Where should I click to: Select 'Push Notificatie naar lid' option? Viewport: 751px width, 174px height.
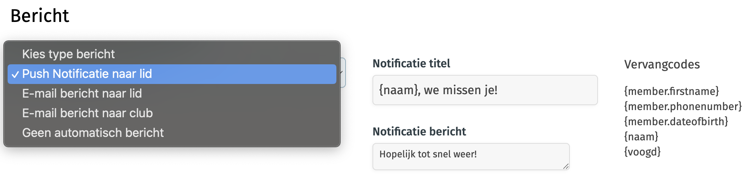pyautogui.click(x=87, y=74)
